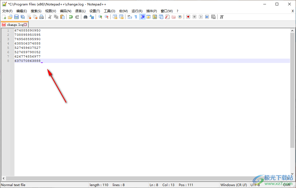
Task: Close the change.log tab with its red X
Action: [x=25, y=25]
